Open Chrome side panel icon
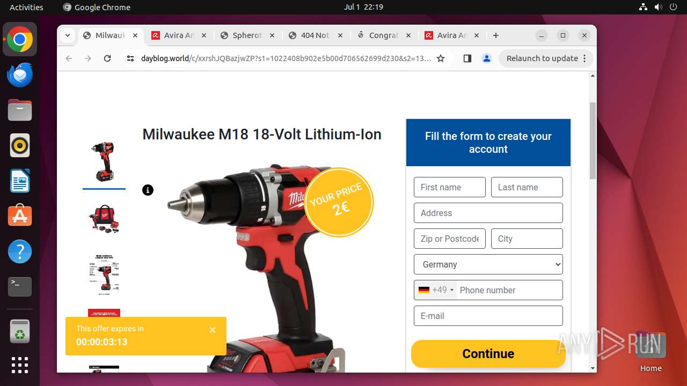687x386 pixels. point(467,58)
